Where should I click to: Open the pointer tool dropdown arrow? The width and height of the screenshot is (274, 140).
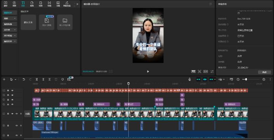click(16, 80)
